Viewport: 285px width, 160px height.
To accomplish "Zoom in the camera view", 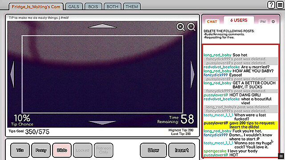I will (180, 27).
